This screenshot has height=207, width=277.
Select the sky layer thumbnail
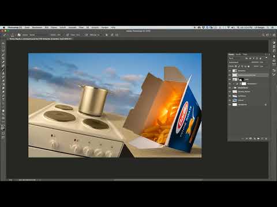[235, 100]
